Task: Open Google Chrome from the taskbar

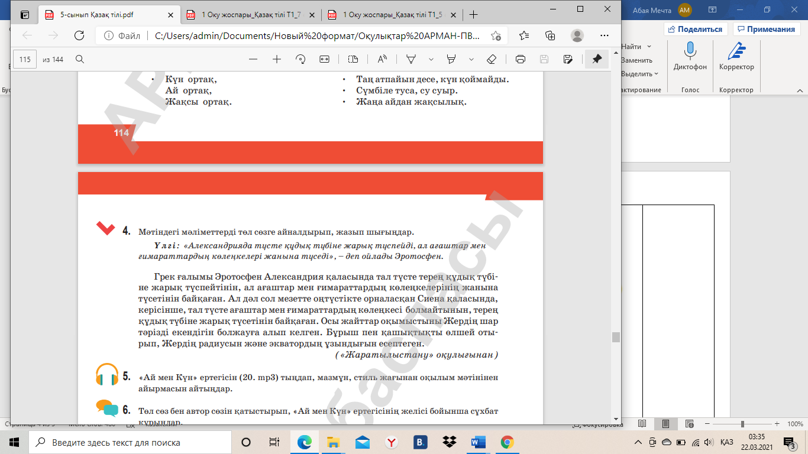Action: [507, 442]
